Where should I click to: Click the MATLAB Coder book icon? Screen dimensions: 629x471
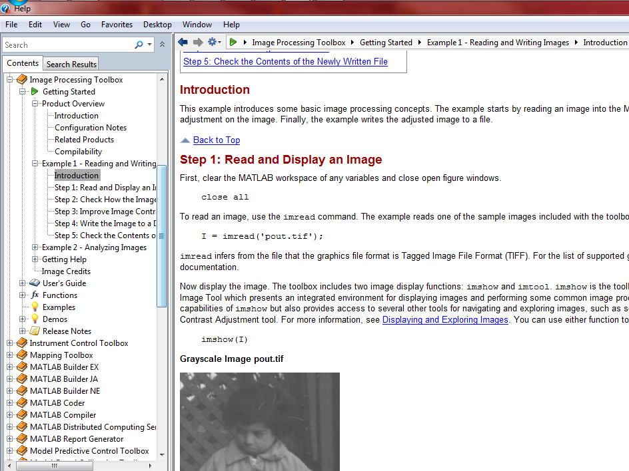tap(22, 403)
